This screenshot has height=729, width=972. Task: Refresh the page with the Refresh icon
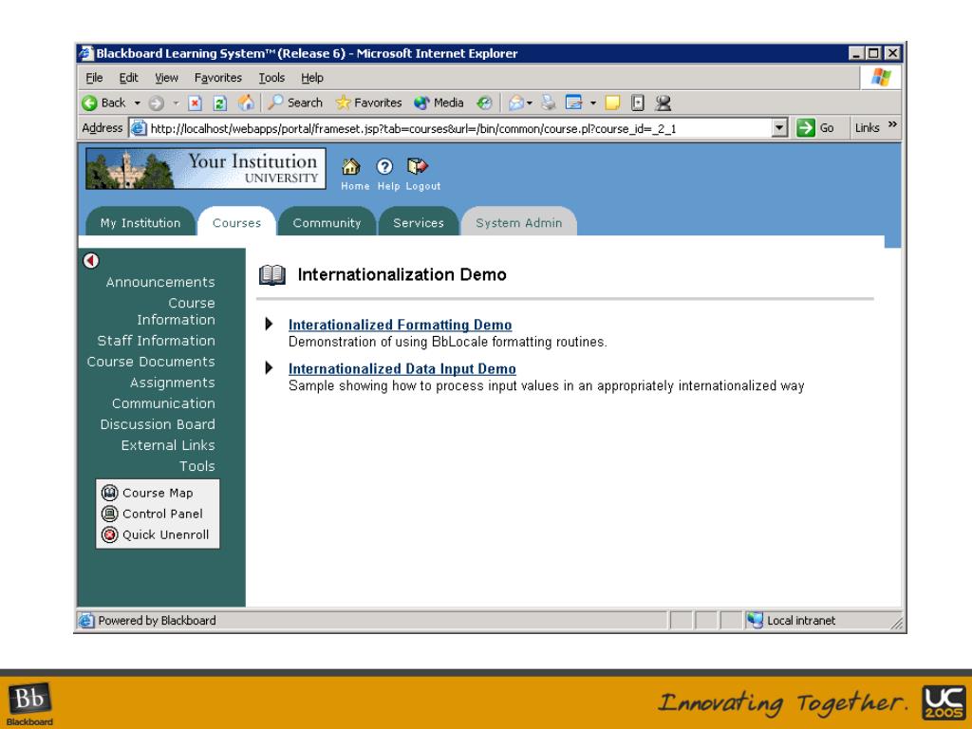[x=220, y=103]
